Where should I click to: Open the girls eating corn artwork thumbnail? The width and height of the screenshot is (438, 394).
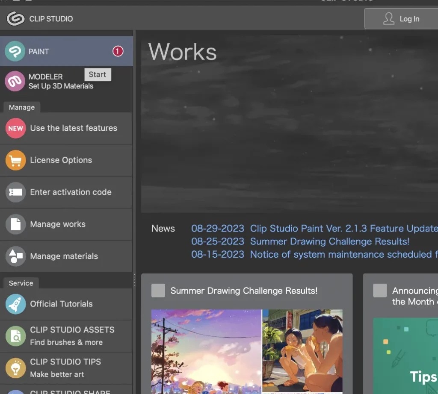point(302,352)
